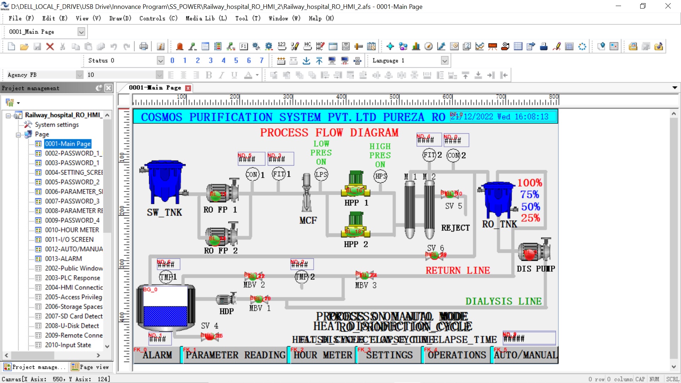This screenshot has height=383, width=681.
Task: Open project file with folder icon
Action: click(24, 46)
